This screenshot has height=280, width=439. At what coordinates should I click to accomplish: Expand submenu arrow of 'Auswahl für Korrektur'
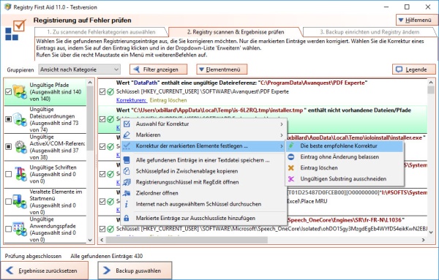click(x=282, y=124)
